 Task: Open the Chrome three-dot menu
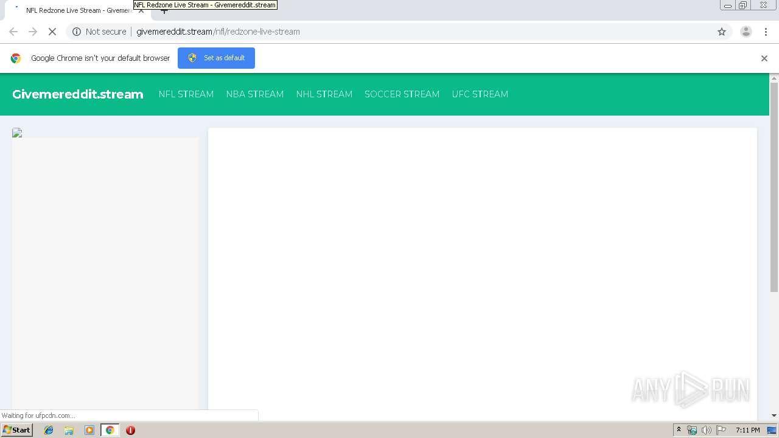(x=766, y=32)
